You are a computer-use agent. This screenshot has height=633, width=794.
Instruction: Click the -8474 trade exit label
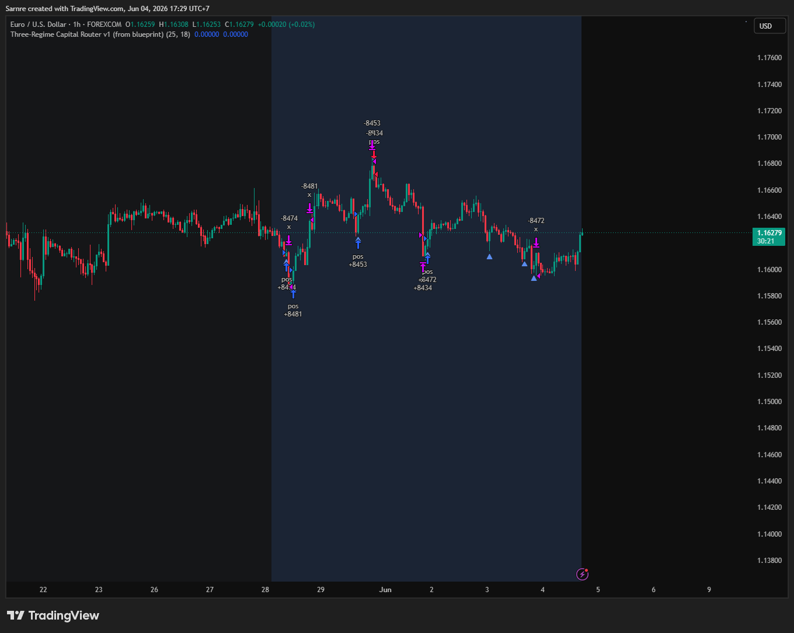pyautogui.click(x=289, y=218)
